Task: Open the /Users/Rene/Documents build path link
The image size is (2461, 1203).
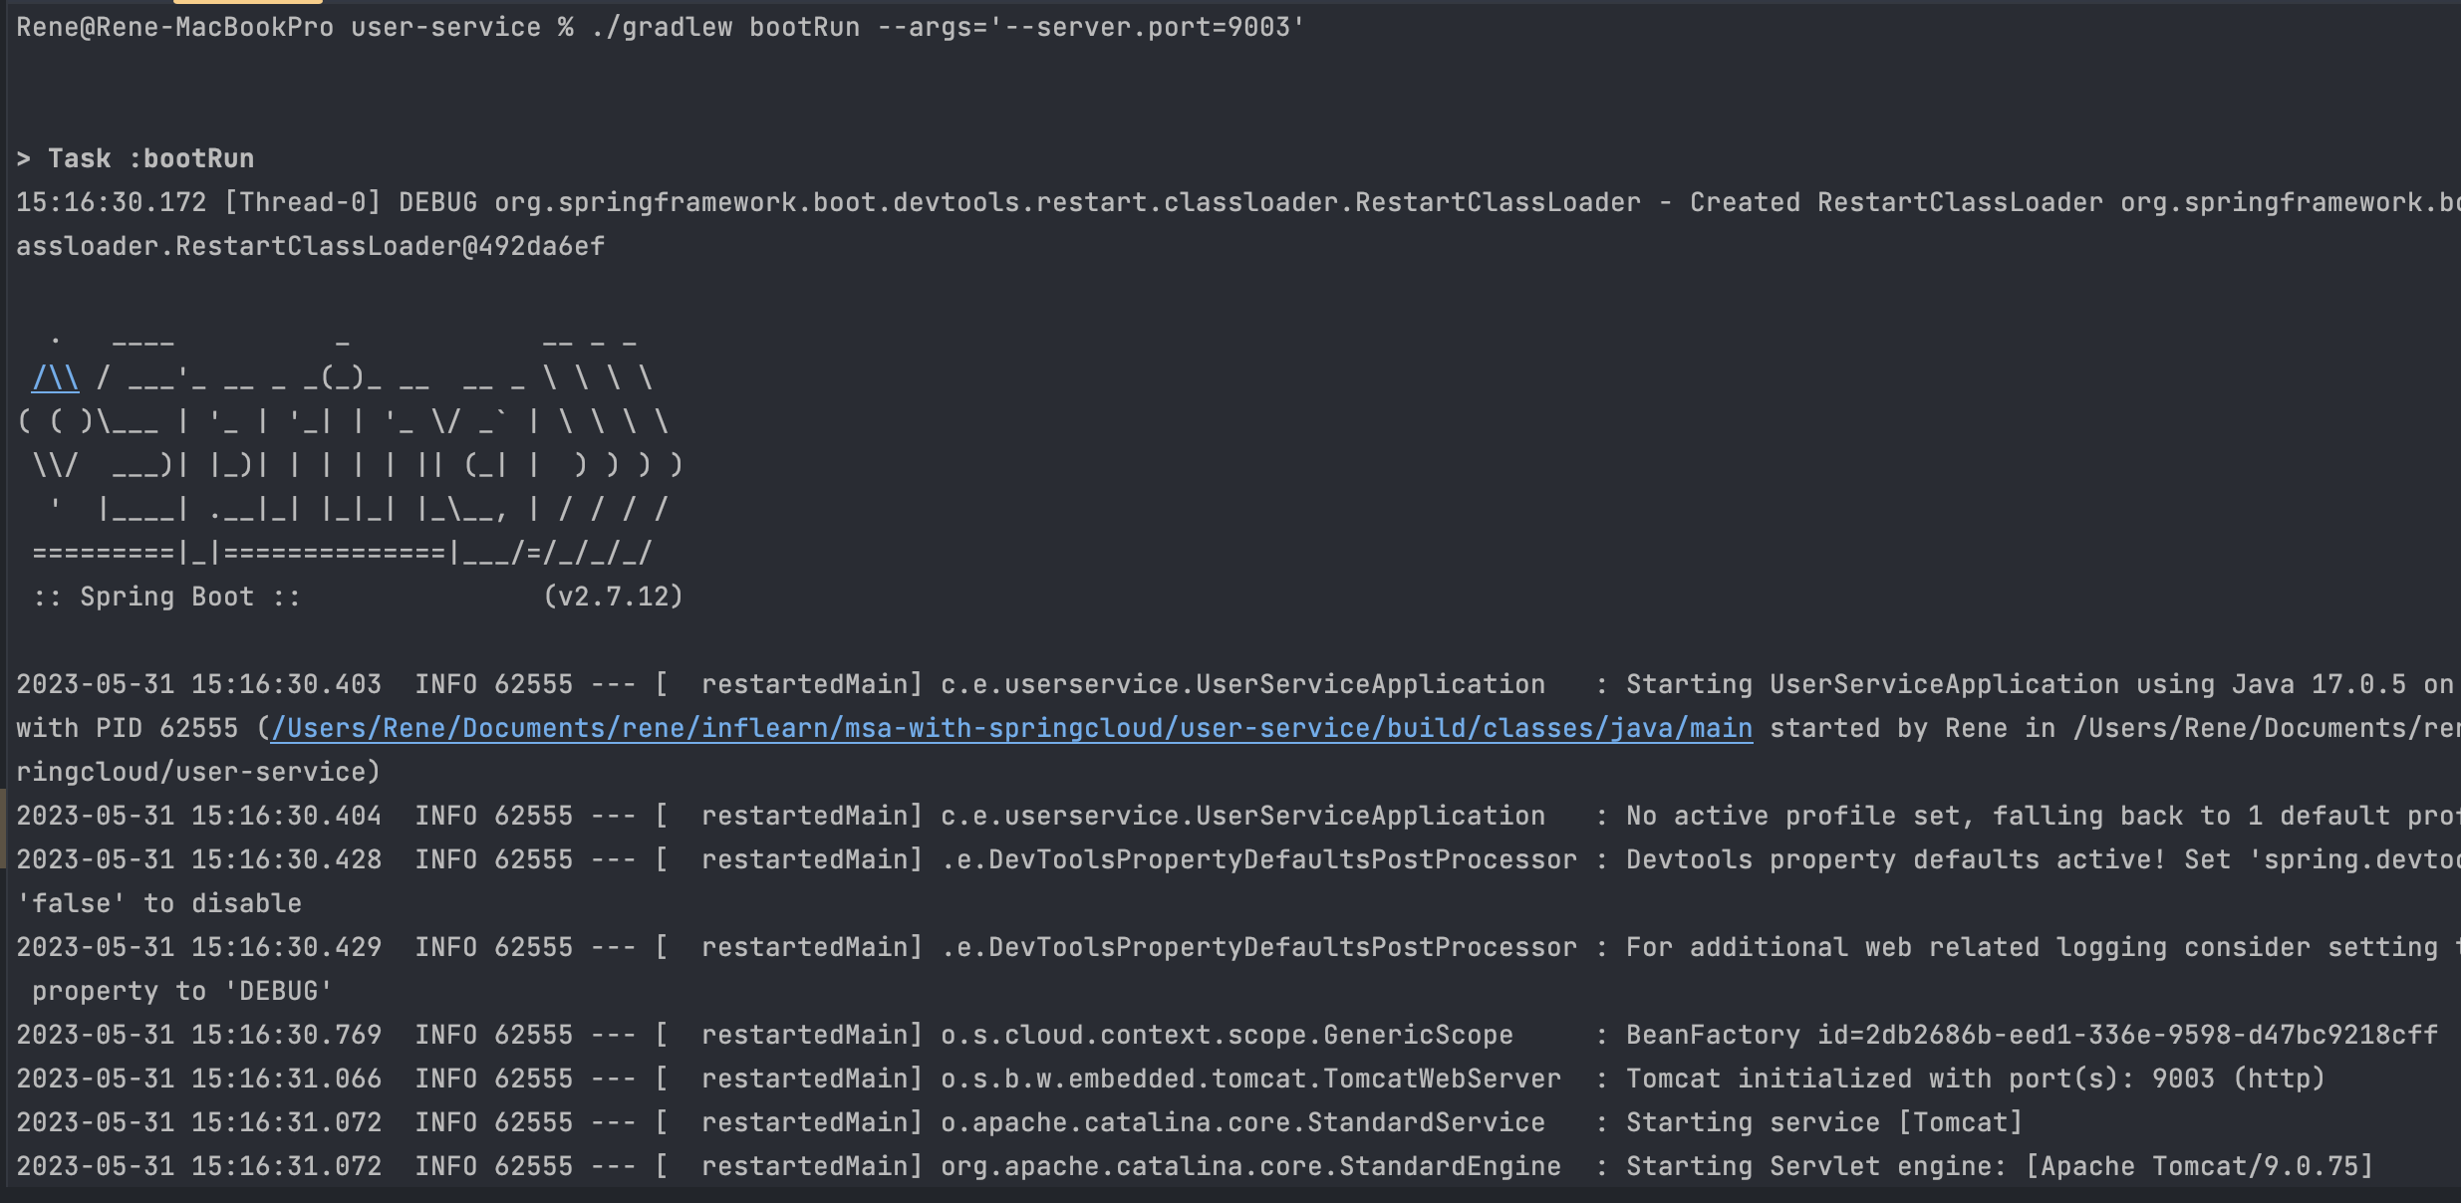Action: point(1010,728)
